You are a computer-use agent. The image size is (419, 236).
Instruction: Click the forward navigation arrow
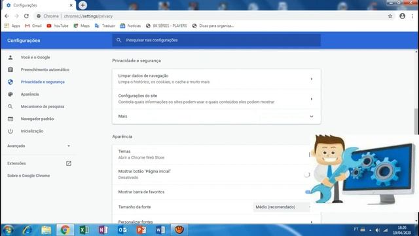tap(16, 16)
